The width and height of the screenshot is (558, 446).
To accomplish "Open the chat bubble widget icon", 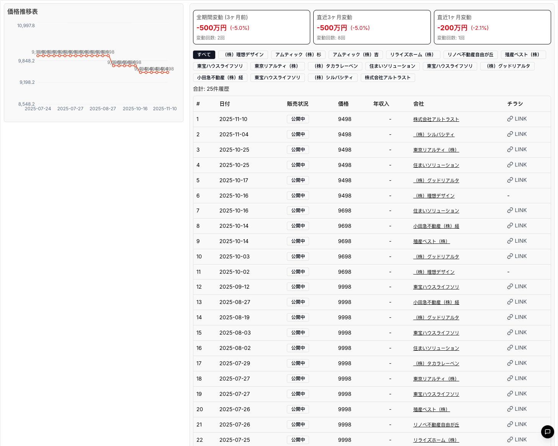I will (x=547, y=431).
